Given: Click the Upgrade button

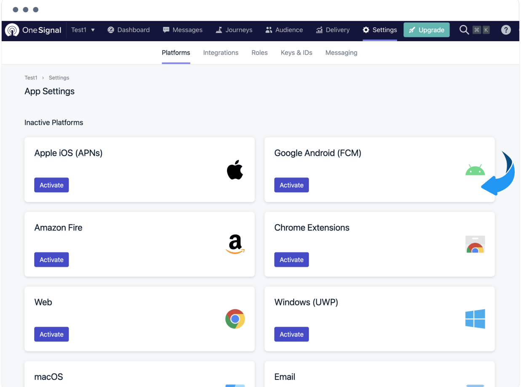Looking at the screenshot, I should (427, 30).
